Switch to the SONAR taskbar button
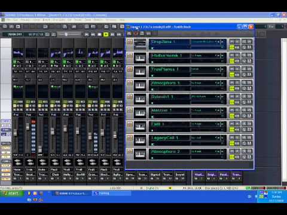The width and height of the screenshot is (287, 215). 71,193
